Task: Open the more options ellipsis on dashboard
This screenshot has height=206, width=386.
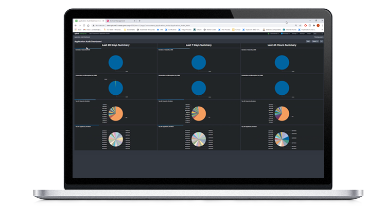Action: click(321, 41)
